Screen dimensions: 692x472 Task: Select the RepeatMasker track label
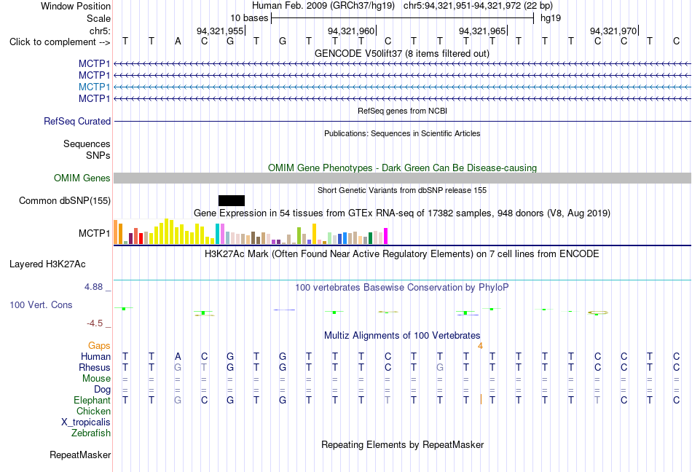click(80, 455)
